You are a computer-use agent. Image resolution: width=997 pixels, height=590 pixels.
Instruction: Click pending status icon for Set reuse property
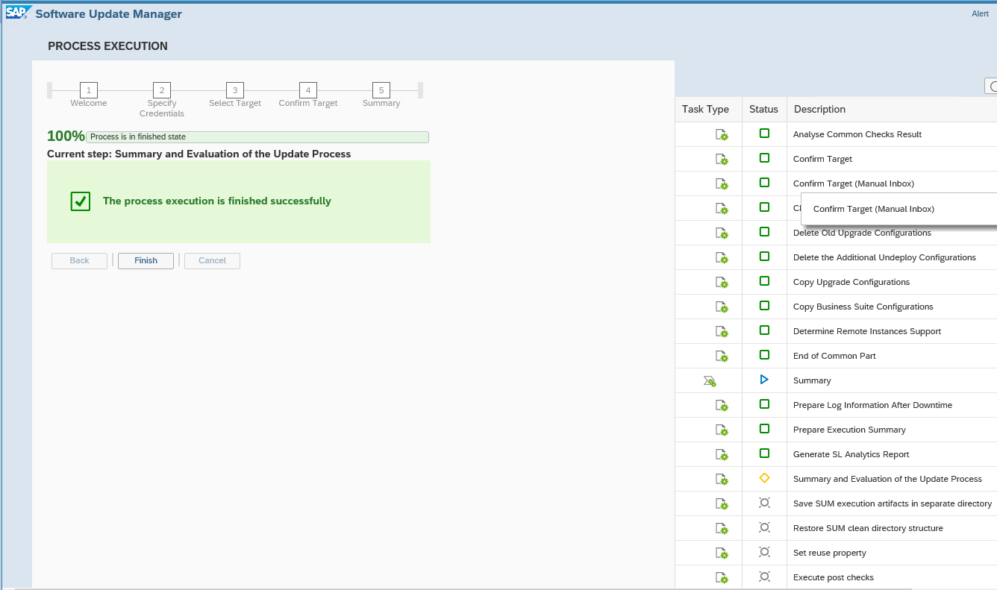point(764,552)
